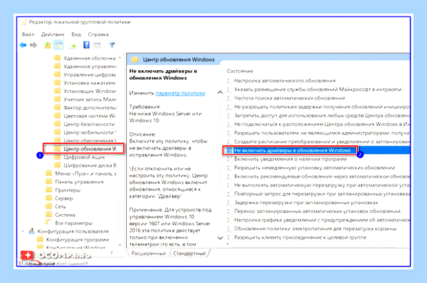
Task: Toggle the Show/Hide console tree icon
Action: coord(59,45)
